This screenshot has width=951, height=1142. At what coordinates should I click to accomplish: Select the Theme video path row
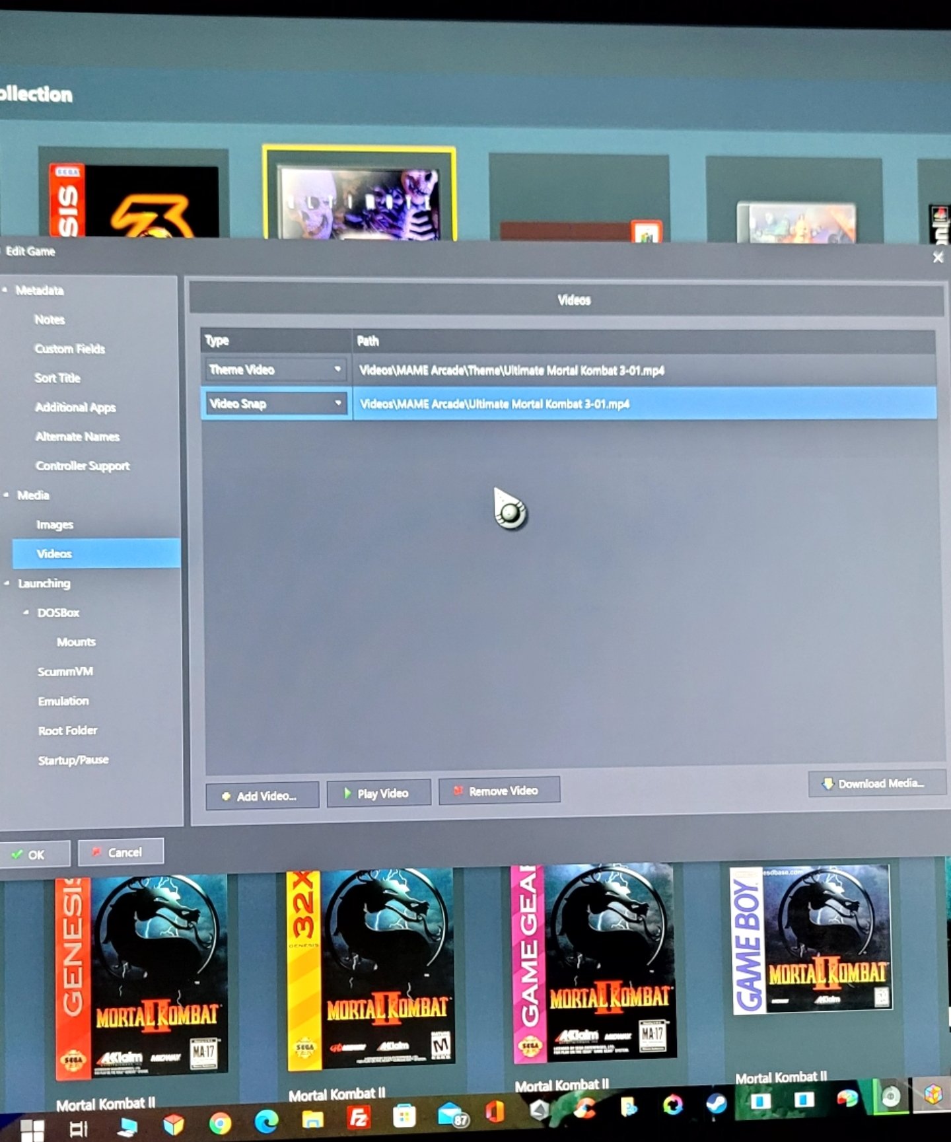(x=645, y=370)
